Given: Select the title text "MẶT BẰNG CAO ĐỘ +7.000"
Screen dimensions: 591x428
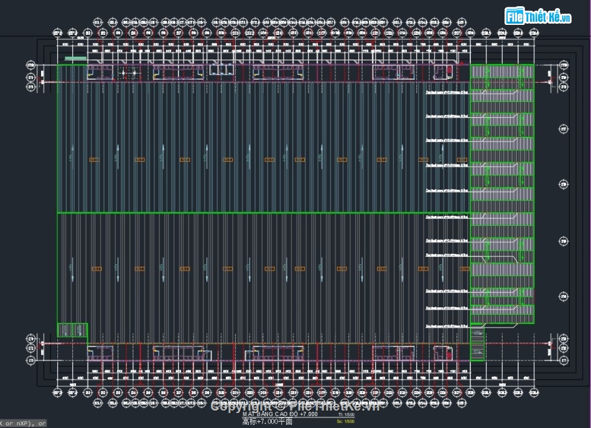Looking at the screenshot, I should tap(280, 414).
